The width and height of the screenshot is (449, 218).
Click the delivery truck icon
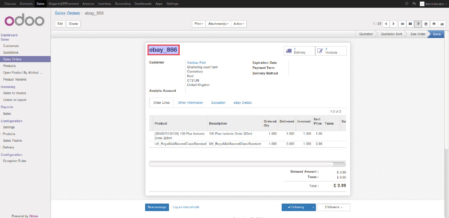pos(289,51)
